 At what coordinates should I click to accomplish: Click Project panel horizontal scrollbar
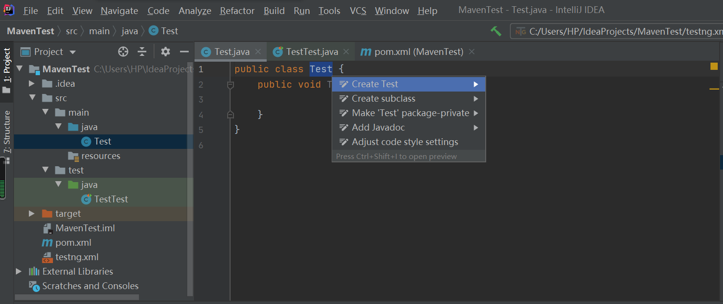tap(77, 297)
